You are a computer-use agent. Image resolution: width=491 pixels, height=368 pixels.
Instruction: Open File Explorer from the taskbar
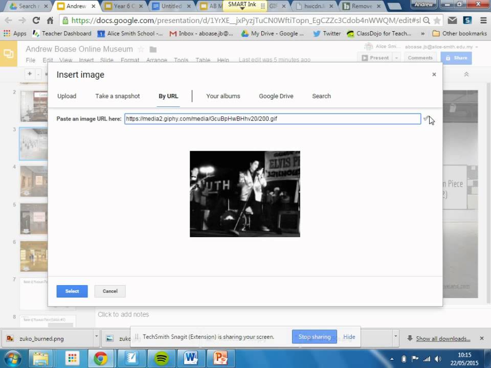click(41, 359)
